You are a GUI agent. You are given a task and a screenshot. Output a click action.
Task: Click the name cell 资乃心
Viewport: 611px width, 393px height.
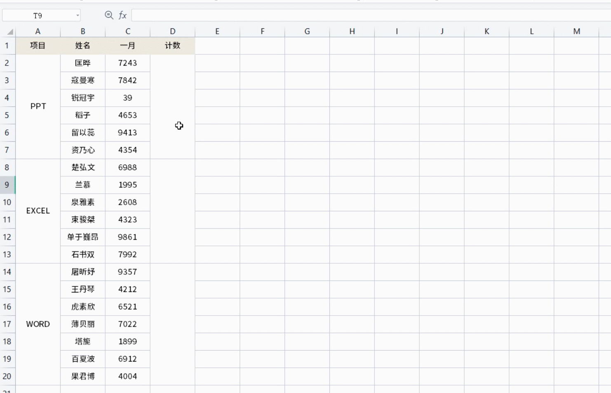click(83, 150)
